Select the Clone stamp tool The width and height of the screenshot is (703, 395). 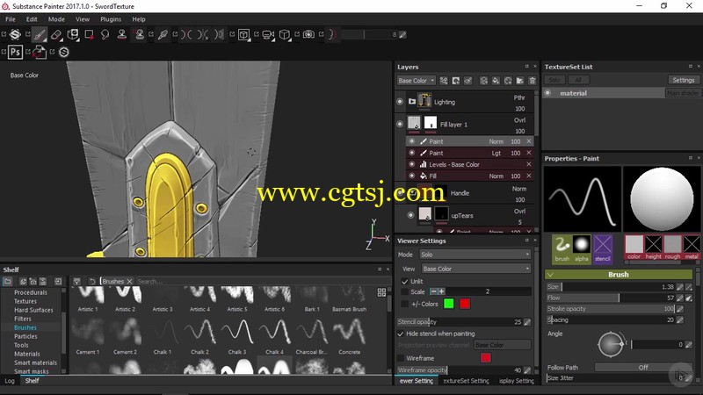tap(121, 34)
